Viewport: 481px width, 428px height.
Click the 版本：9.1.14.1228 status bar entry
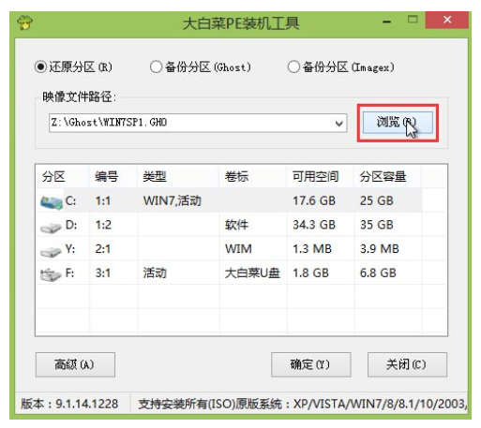point(69,404)
